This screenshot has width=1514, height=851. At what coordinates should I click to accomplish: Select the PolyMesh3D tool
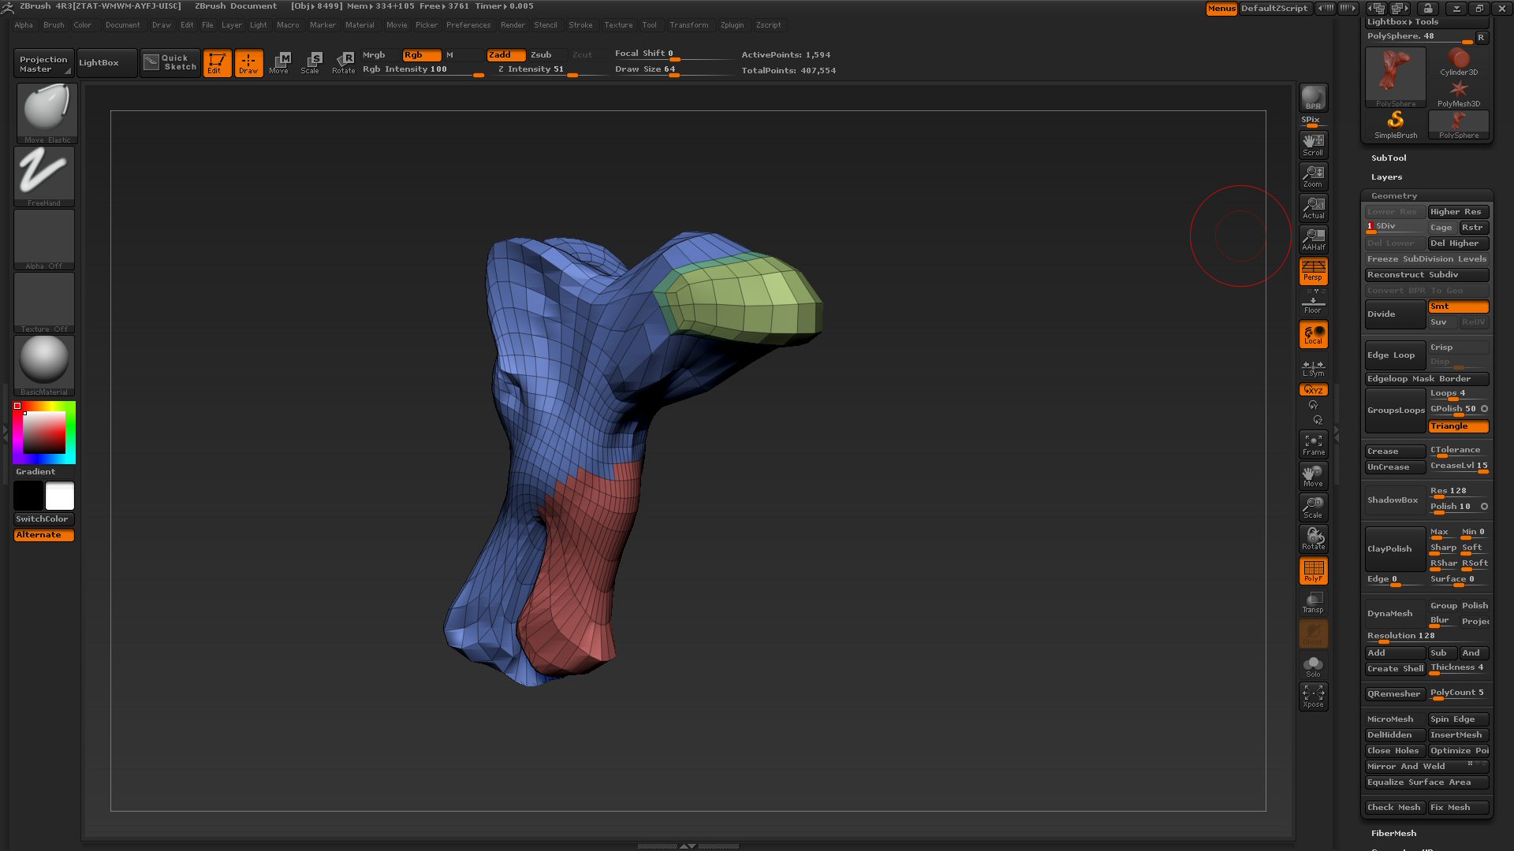[1457, 91]
